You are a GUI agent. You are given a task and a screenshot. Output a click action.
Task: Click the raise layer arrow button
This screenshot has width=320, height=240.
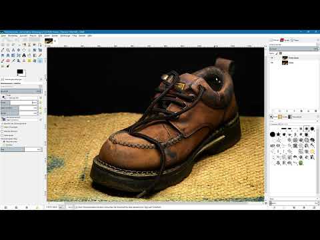[x=287, y=111]
